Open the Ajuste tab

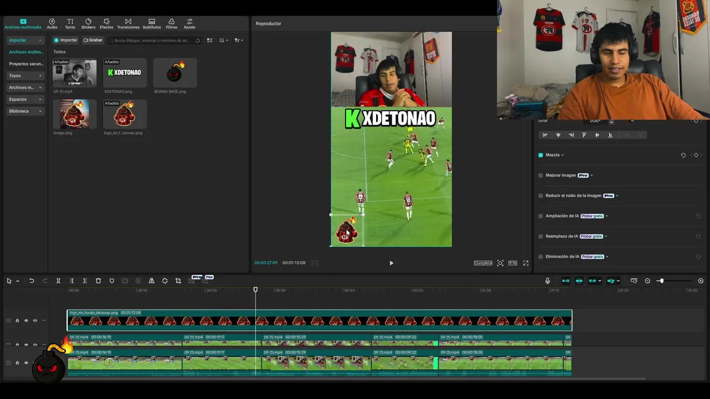[x=189, y=24]
